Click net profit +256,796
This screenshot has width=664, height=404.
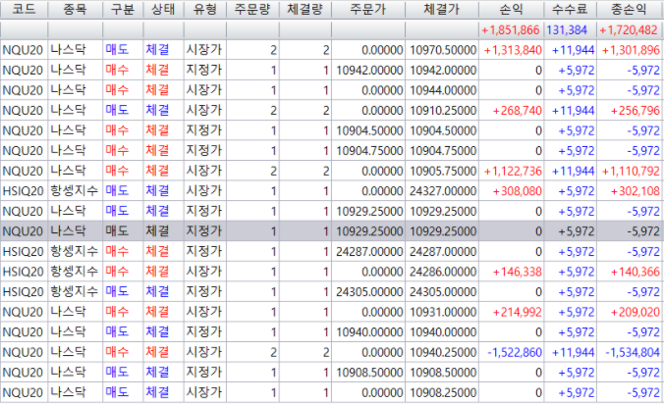click(x=636, y=110)
